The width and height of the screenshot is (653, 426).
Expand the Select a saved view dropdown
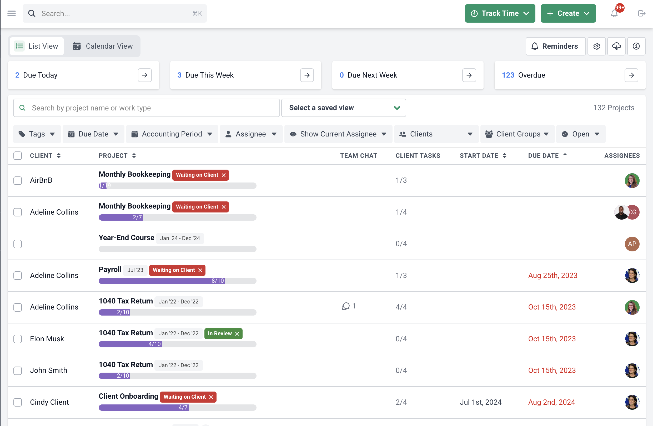(343, 108)
